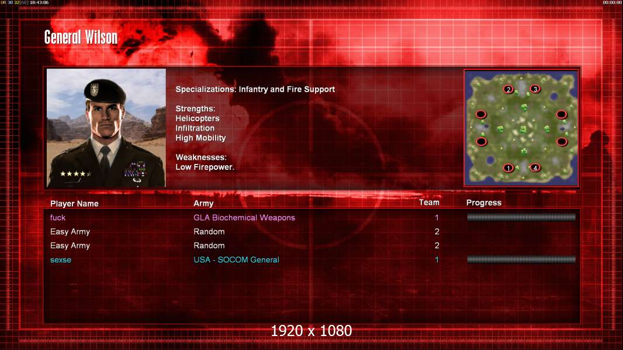The image size is (623, 350).
Task: Click start position marker 2 on minimap
Action: click(x=508, y=89)
